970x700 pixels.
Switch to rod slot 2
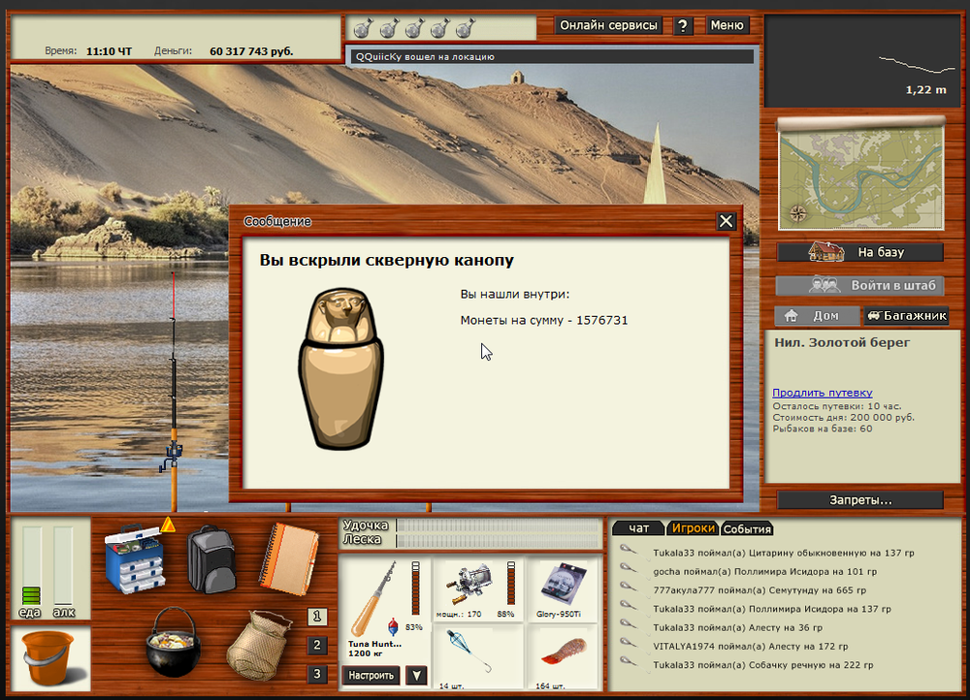317,645
